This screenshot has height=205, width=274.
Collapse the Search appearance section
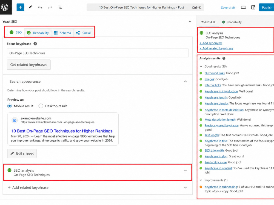click(185, 82)
